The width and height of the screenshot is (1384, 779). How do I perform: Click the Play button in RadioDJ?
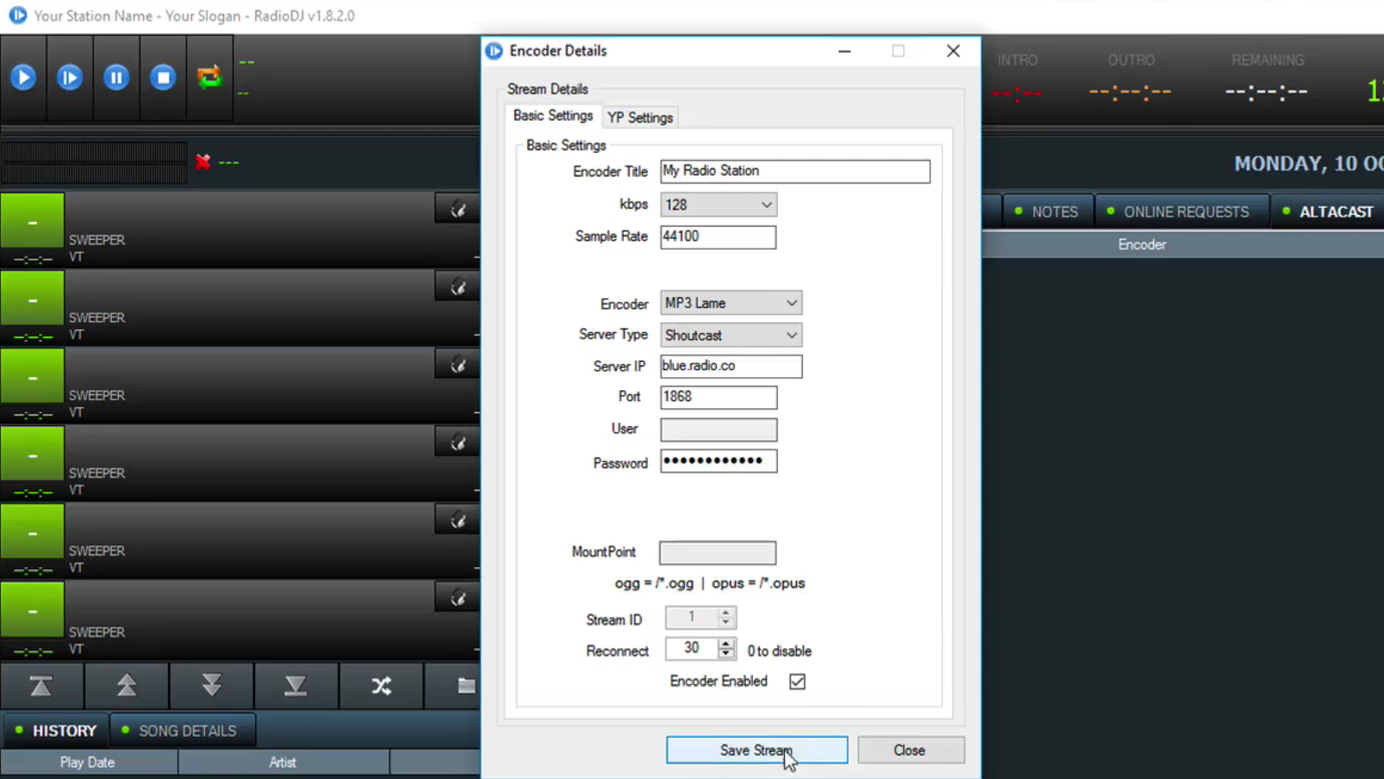point(23,78)
